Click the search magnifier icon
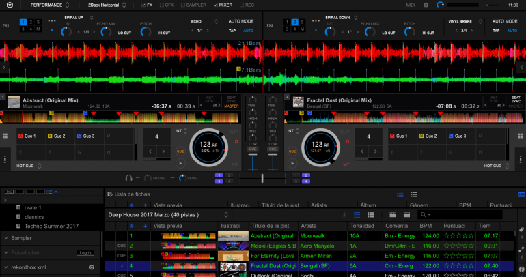This screenshot has width=526, height=277. pos(424,215)
